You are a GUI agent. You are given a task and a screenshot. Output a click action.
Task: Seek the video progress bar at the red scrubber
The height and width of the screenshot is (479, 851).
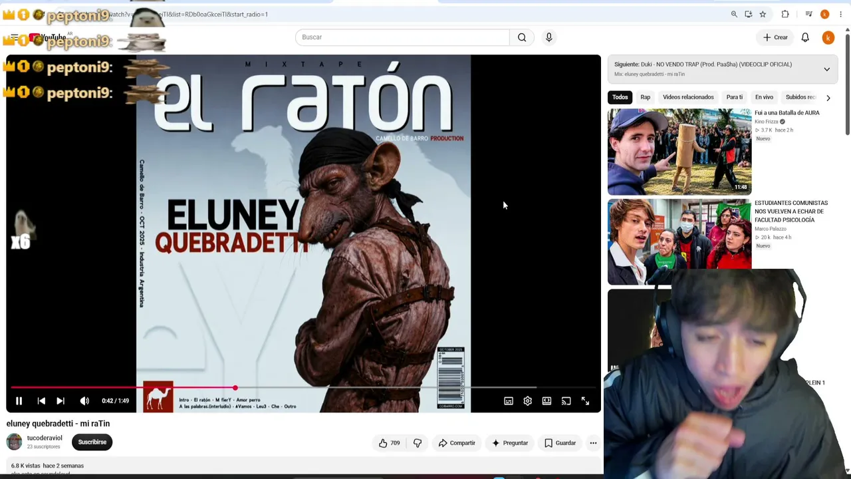(235, 387)
